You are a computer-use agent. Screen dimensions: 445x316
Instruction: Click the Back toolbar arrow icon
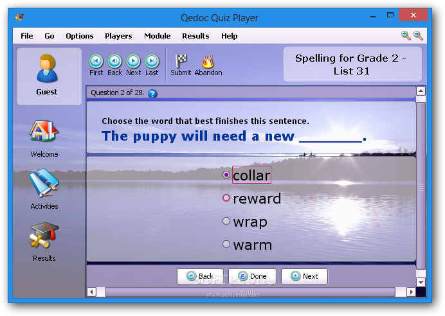114,61
